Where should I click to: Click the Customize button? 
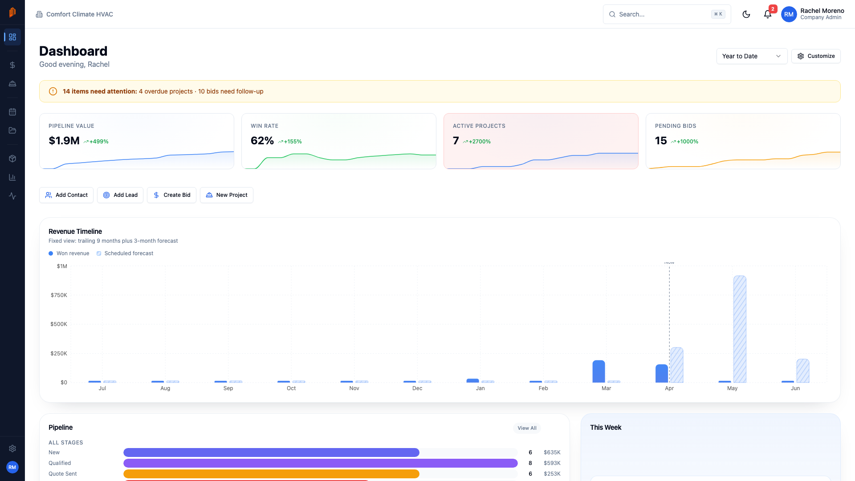click(816, 56)
